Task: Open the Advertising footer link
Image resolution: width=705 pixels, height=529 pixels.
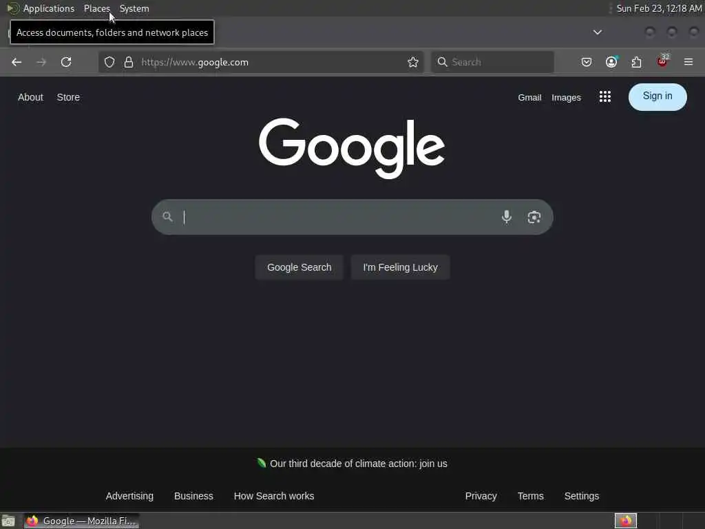Action: point(129,496)
